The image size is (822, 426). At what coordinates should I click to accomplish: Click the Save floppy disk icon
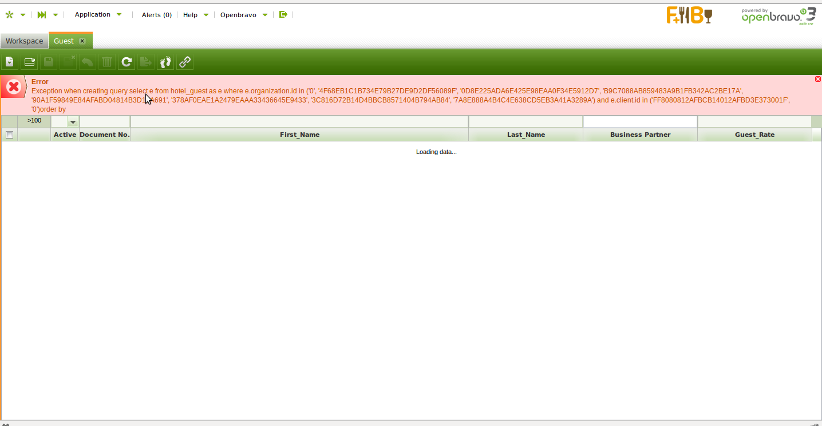click(x=49, y=62)
